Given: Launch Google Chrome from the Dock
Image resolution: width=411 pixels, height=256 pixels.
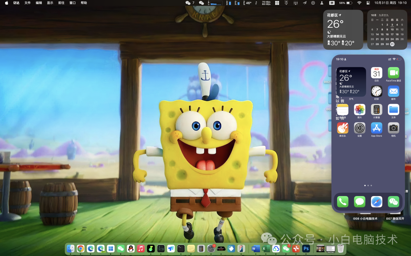Looking at the screenshot, I should pyautogui.click(x=80, y=248).
